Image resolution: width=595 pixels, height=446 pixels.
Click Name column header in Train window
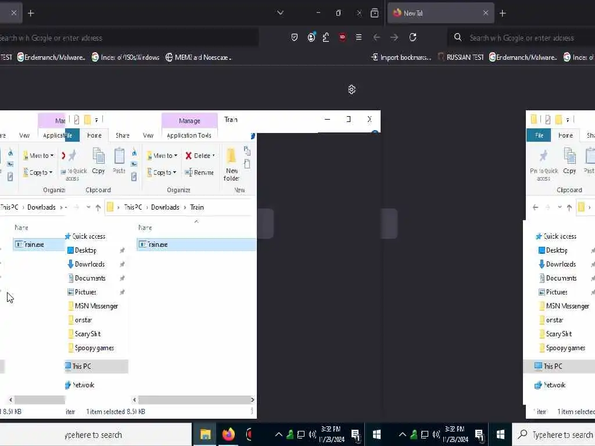[145, 228]
